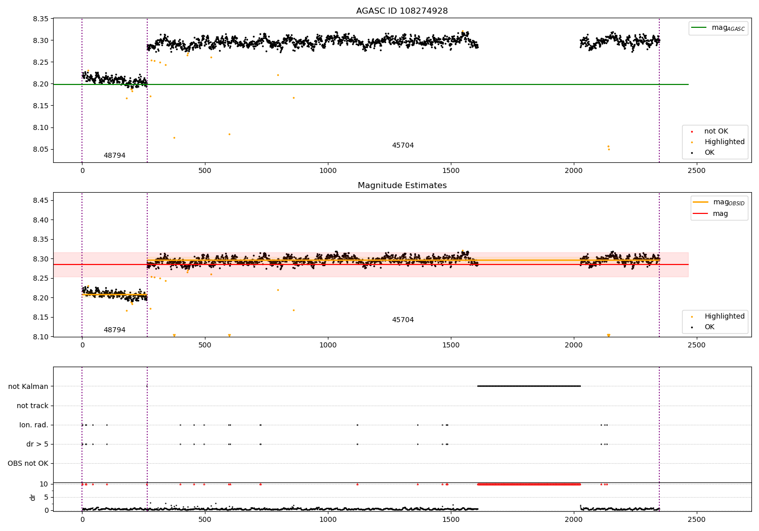Click the 2500 x-axis tick of the top plot
Viewport: 759px width, 531px height.
[x=697, y=171]
